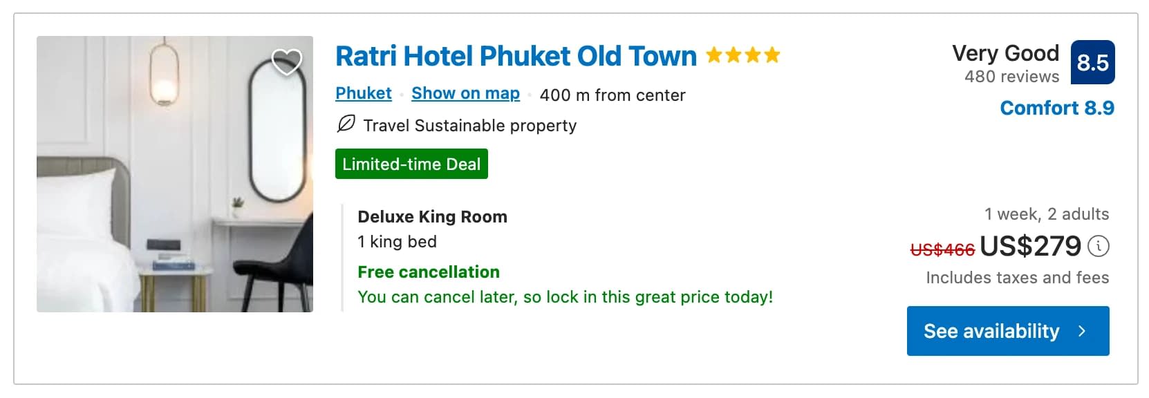This screenshot has height=398, width=1149.
Task: Click the US$279 discounted price
Action: [1030, 246]
